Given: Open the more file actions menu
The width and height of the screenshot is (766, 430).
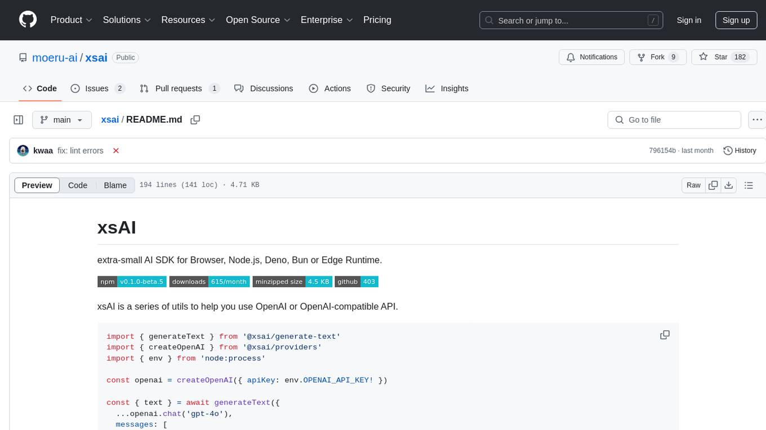Looking at the screenshot, I should click(x=758, y=120).
